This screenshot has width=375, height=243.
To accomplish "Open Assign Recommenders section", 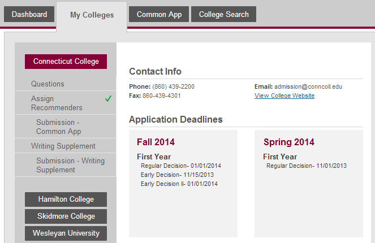I will tap(66, 103).
